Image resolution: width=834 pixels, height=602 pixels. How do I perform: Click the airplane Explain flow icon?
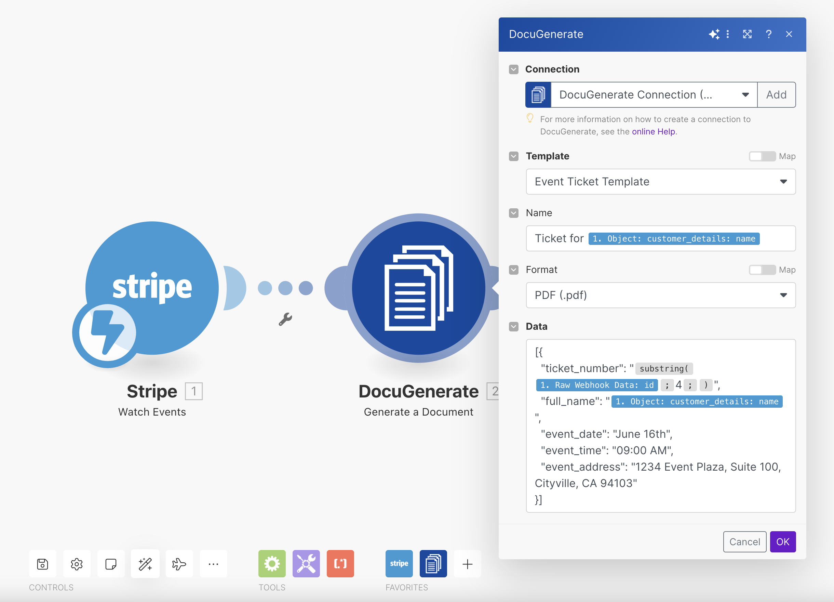(x=179, y=564)
